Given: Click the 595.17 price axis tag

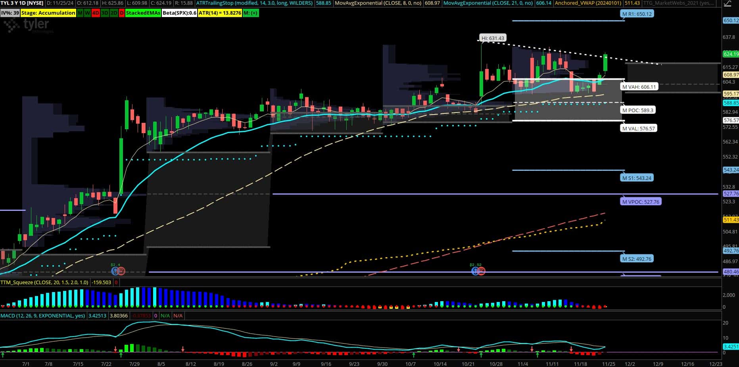Looking at the screenshot, I should [x=731, y=94].
